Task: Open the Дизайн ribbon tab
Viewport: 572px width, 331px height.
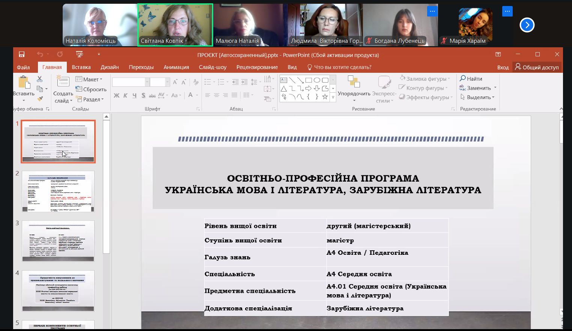Action: 110,67
